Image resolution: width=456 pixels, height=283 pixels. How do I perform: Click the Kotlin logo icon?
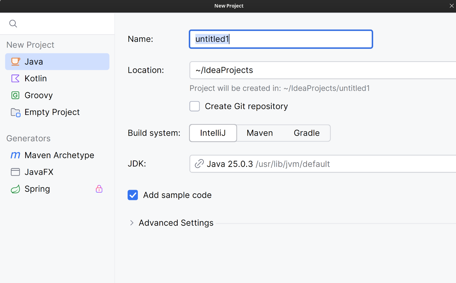[x=15, y=78]
